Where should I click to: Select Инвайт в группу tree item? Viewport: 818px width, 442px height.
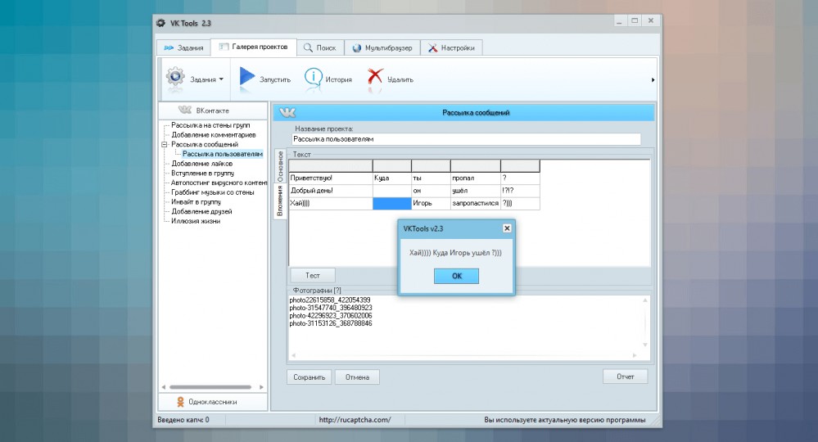coord(196,201)
